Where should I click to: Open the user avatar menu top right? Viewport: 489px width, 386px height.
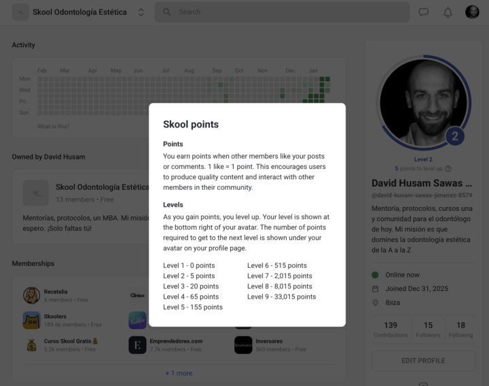(x=472, y=12)
